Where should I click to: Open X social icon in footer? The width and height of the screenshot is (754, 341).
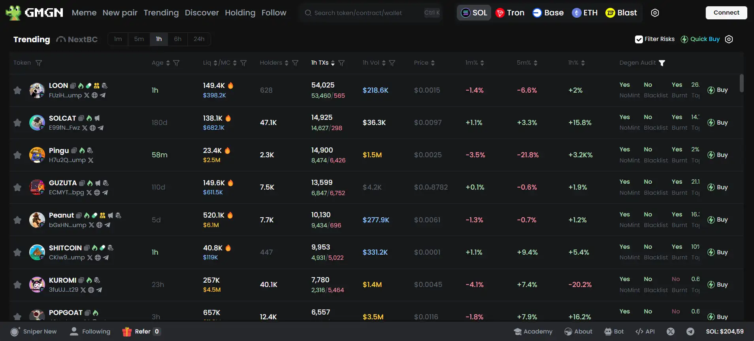click(671, 332)
